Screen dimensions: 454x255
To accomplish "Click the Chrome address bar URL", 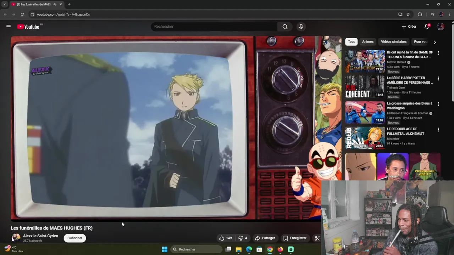I will [63, 14].
